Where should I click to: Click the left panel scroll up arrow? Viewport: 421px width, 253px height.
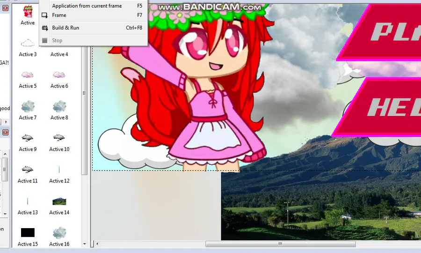[x=5, y=154]
